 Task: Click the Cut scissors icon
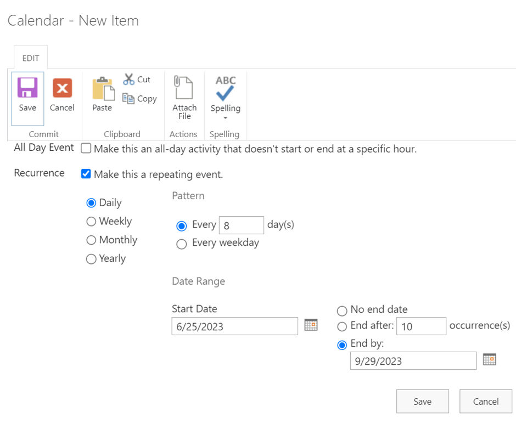tap(128, 79)
